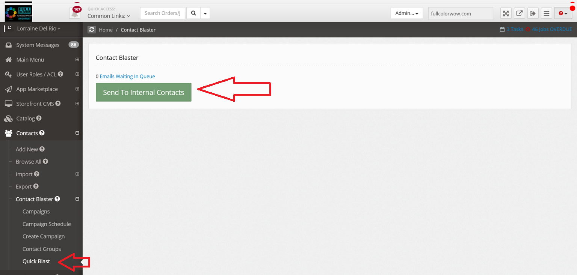577x275 pixels.
Task: Click the magnifier search button
Action: 193,13
